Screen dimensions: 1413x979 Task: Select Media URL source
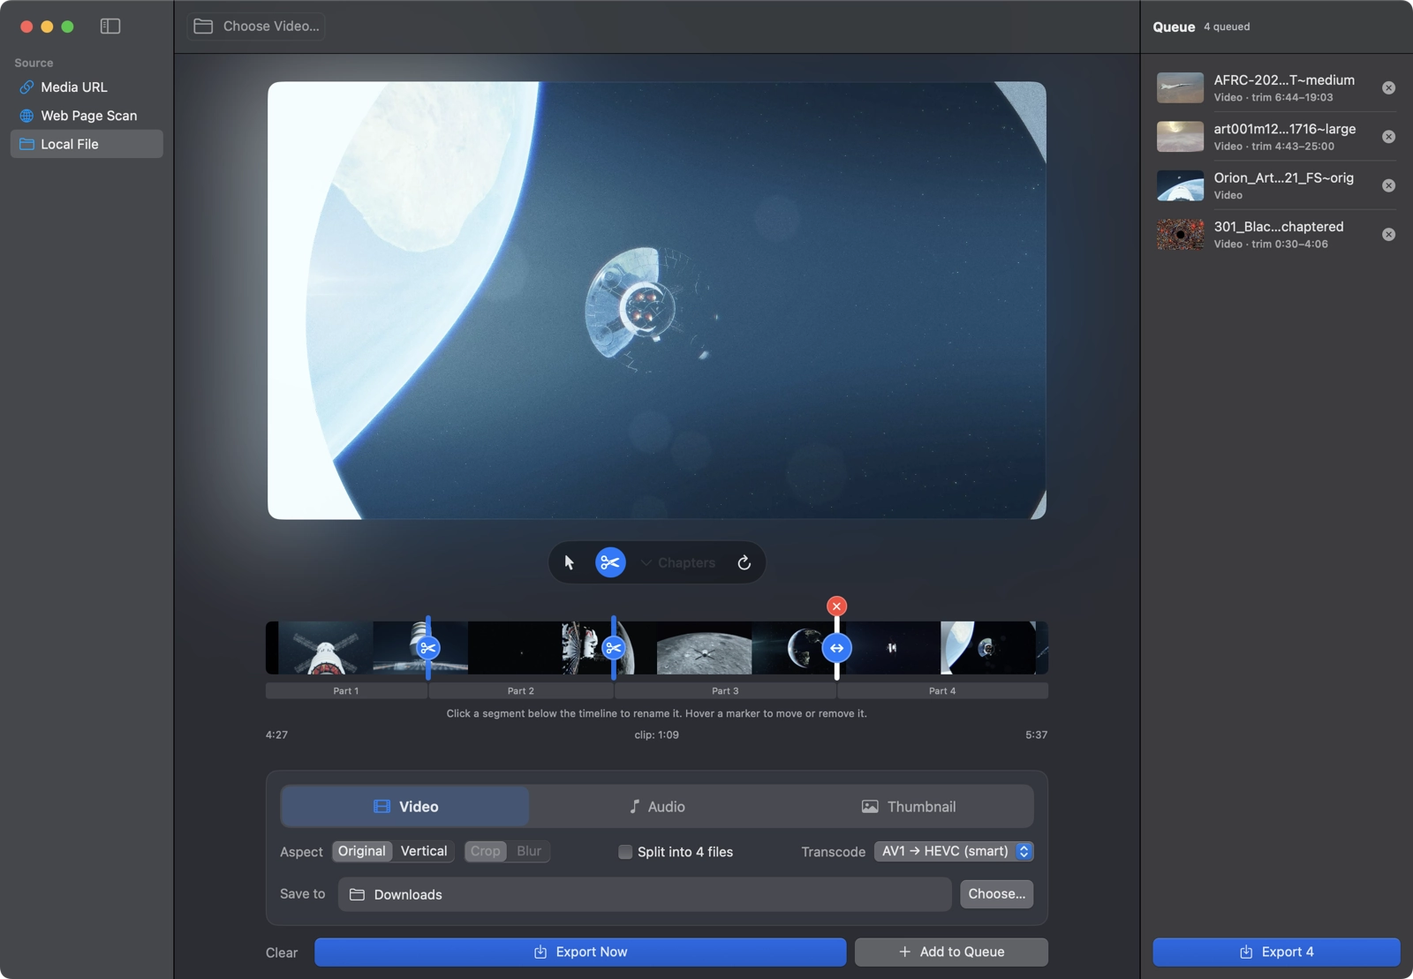click(x=87, y=87)
